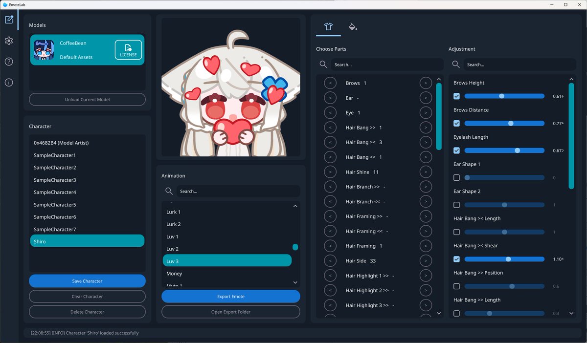Select next Hair Bang << part
Image resolution: width=587 pixels, height=343 pixels.
tap(426, 157)
